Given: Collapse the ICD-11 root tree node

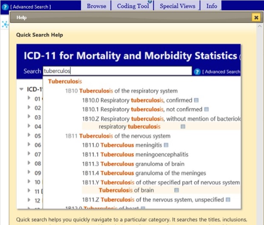Looking at the screenshot, I should [21, 89].
